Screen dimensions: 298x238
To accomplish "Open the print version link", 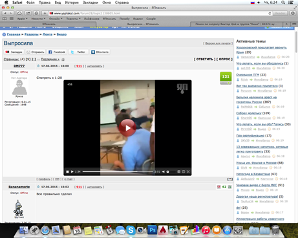I will click(218, 43).
